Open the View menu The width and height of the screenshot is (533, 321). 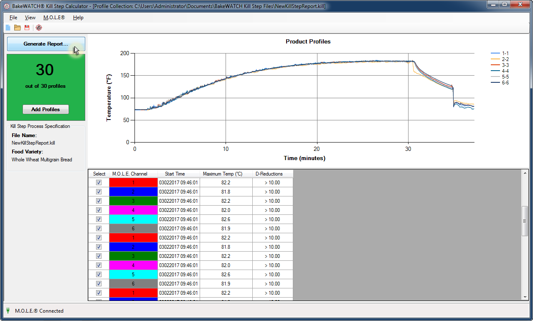[x=30, y=18]
